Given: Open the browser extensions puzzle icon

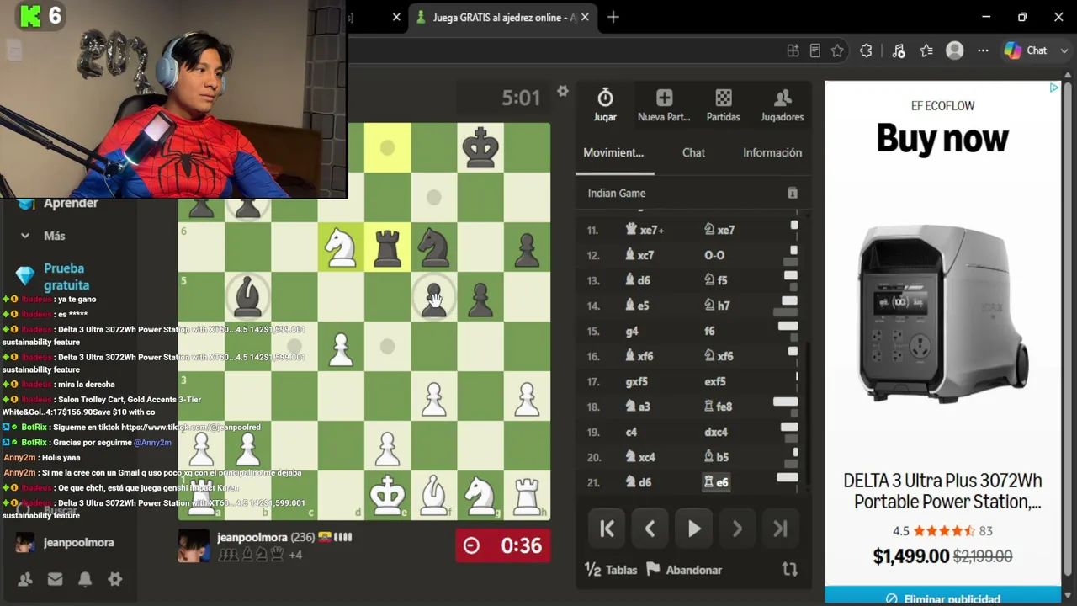Looking at the screenshot, I should tap(866, 50).
